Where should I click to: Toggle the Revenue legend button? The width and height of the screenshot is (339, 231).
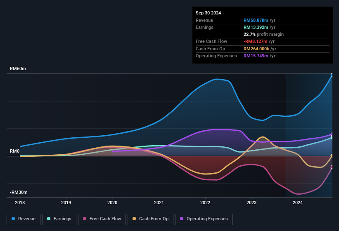[x=24, y=219]
